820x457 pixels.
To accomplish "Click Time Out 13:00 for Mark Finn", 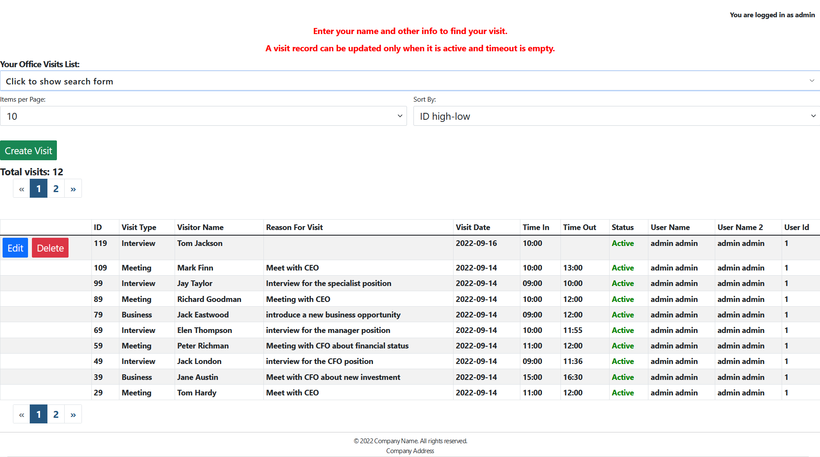I will coord(573,268).
